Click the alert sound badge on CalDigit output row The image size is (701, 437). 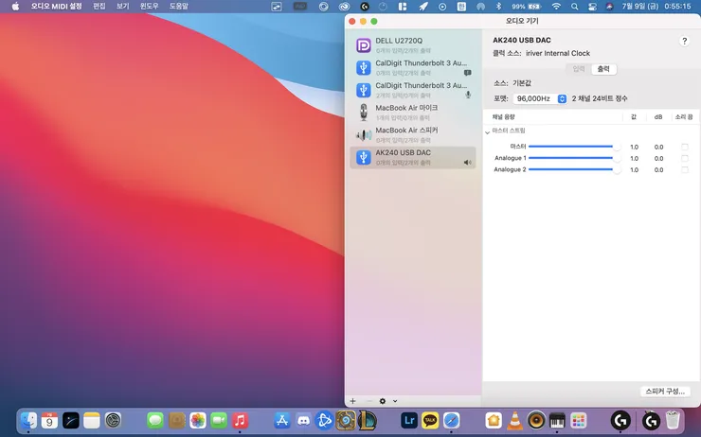[468, 73]
